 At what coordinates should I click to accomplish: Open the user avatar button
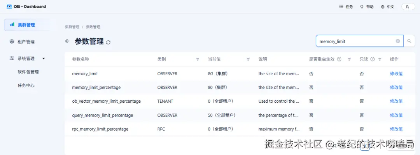pyautogui.click(x=408, y=7)
